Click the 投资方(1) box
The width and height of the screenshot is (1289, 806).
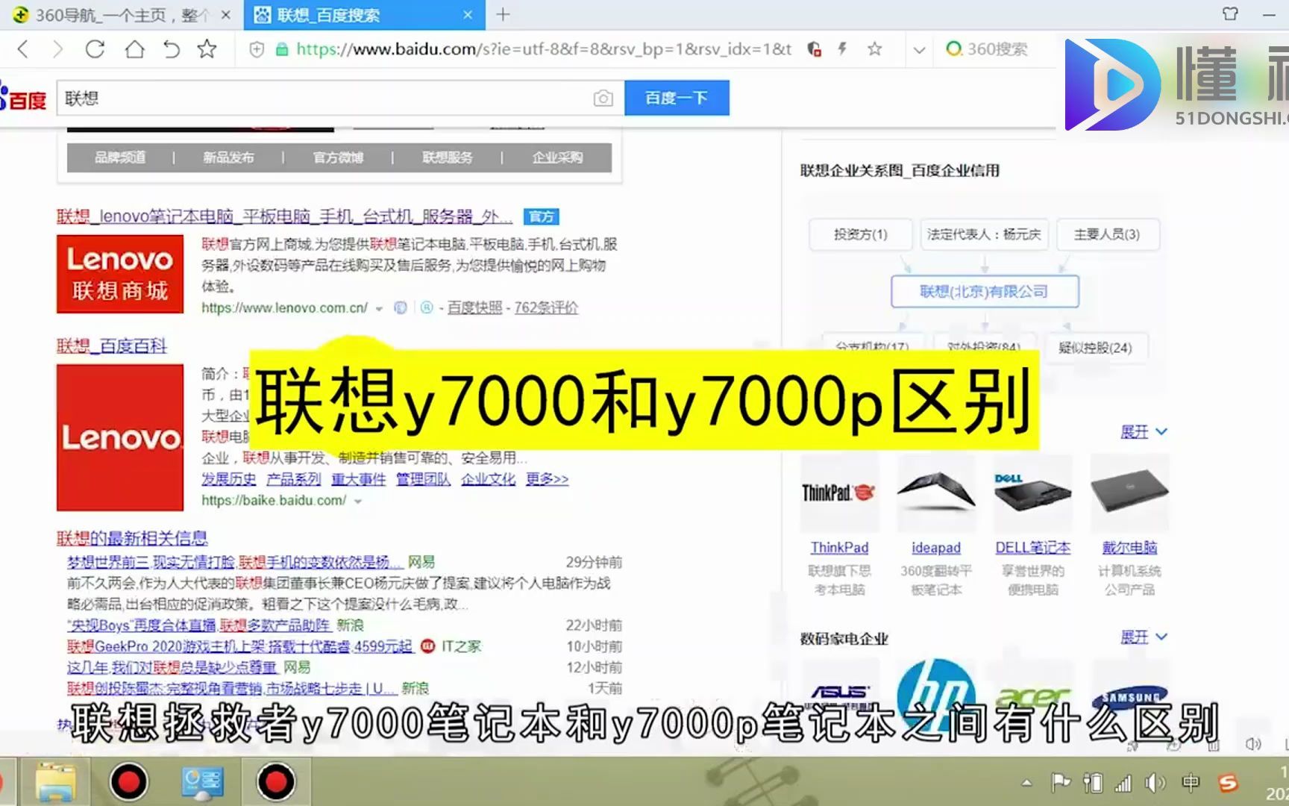click(x=860, y=234)
